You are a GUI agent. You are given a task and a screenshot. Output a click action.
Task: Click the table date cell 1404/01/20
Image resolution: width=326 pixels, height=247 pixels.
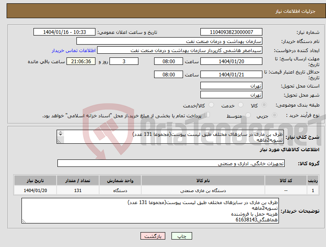pos(36,190)
